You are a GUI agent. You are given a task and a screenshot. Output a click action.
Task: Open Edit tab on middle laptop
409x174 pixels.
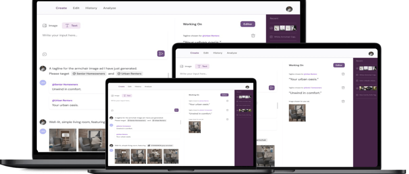[x=206, y=53]
